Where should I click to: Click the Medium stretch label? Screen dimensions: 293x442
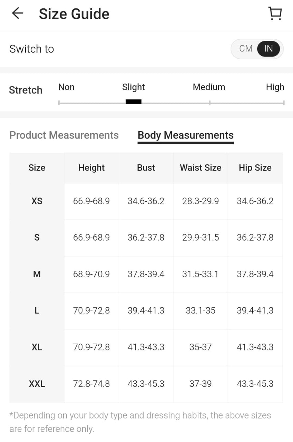click(209, 87)
